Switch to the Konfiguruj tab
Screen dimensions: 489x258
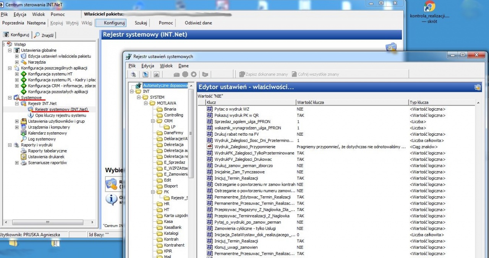click(x=17, y=35)
